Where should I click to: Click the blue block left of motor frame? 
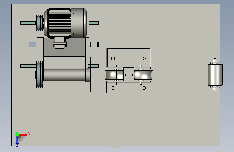point(32,44)
